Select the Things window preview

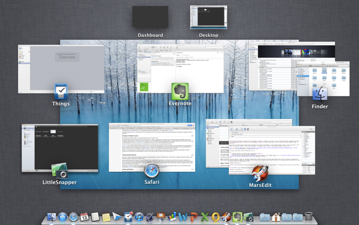(61, 69)
